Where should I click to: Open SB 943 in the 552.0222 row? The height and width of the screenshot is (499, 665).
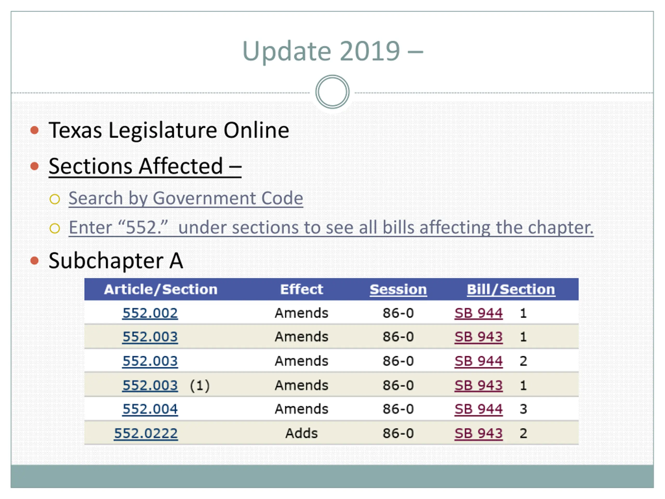click(478, 434)
